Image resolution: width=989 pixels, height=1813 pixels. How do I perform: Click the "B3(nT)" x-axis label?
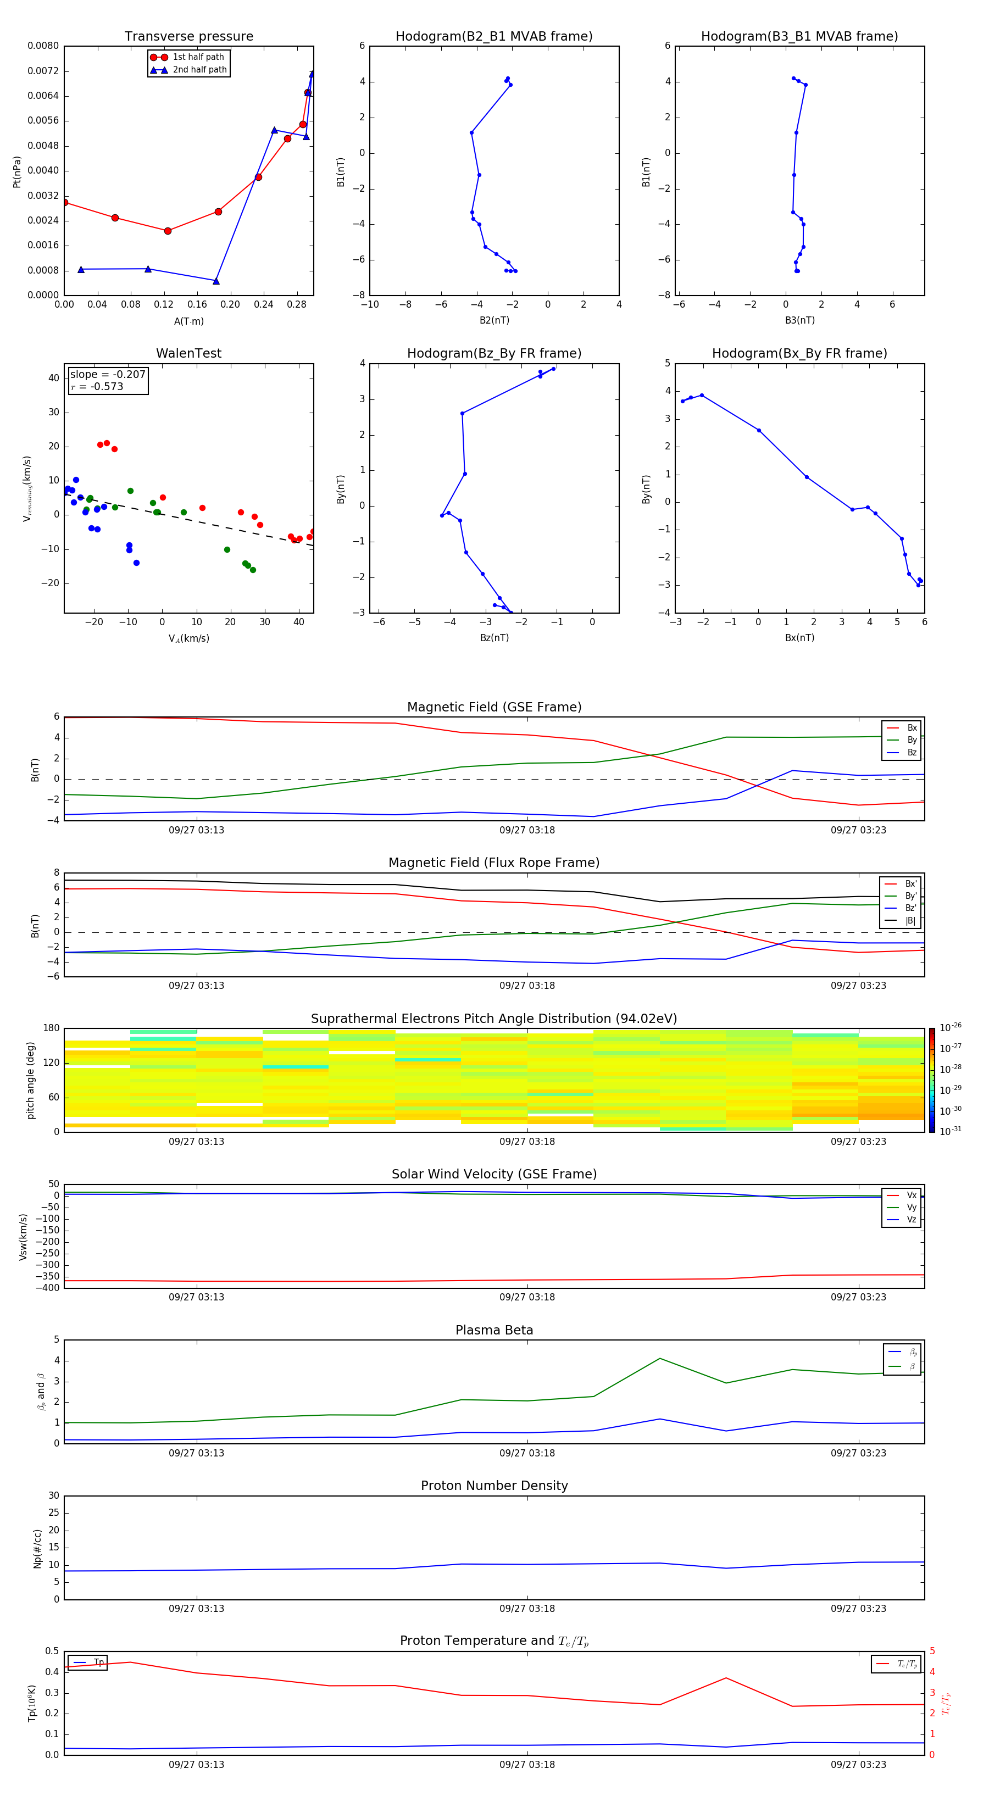[x=799, y=320]
